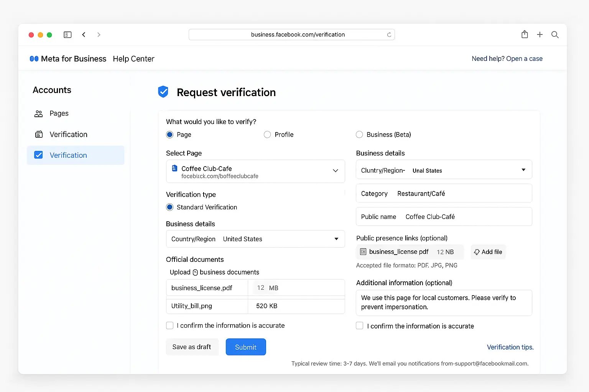Select the Business (Beta) radio option

pyautogui.click(x=359, y=135)
